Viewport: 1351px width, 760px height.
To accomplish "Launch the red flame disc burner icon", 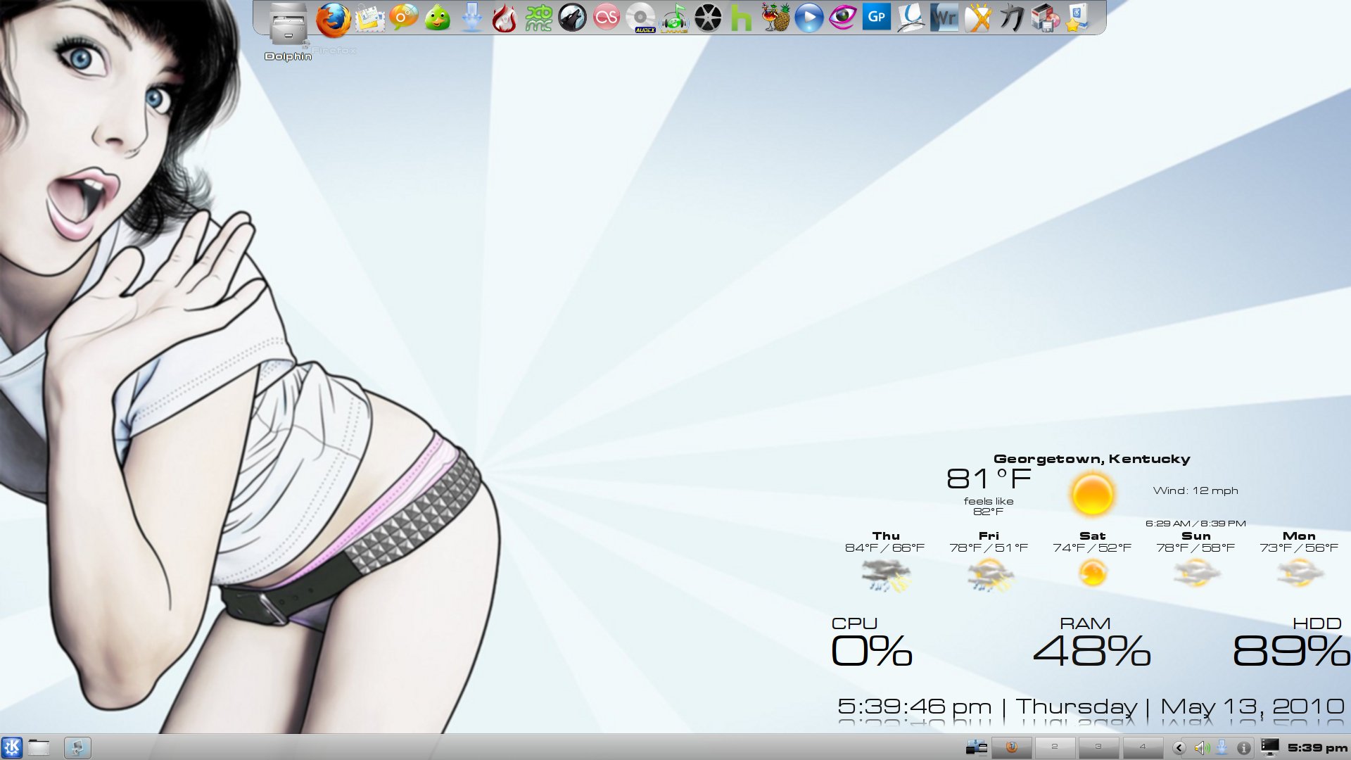I will [x=505, y=18].
